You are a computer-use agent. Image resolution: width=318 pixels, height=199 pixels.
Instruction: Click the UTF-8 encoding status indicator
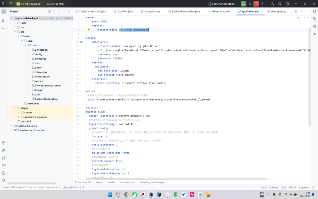click(x=293, y=187)
